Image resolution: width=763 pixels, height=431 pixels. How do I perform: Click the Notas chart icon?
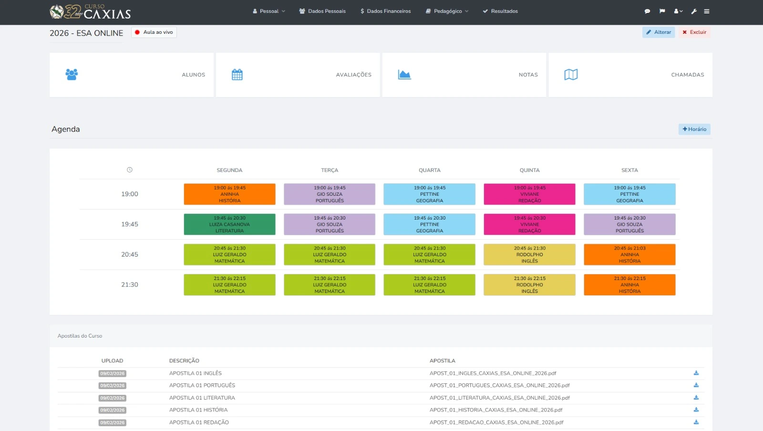pos(404,75)
